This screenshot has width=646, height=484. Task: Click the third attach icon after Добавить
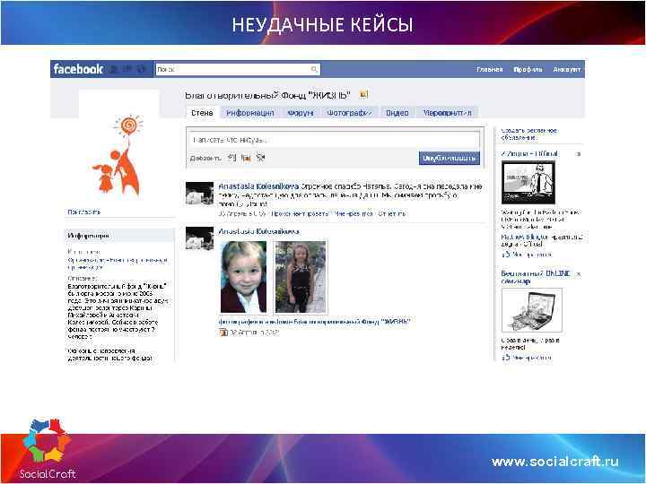click(260, 157)
